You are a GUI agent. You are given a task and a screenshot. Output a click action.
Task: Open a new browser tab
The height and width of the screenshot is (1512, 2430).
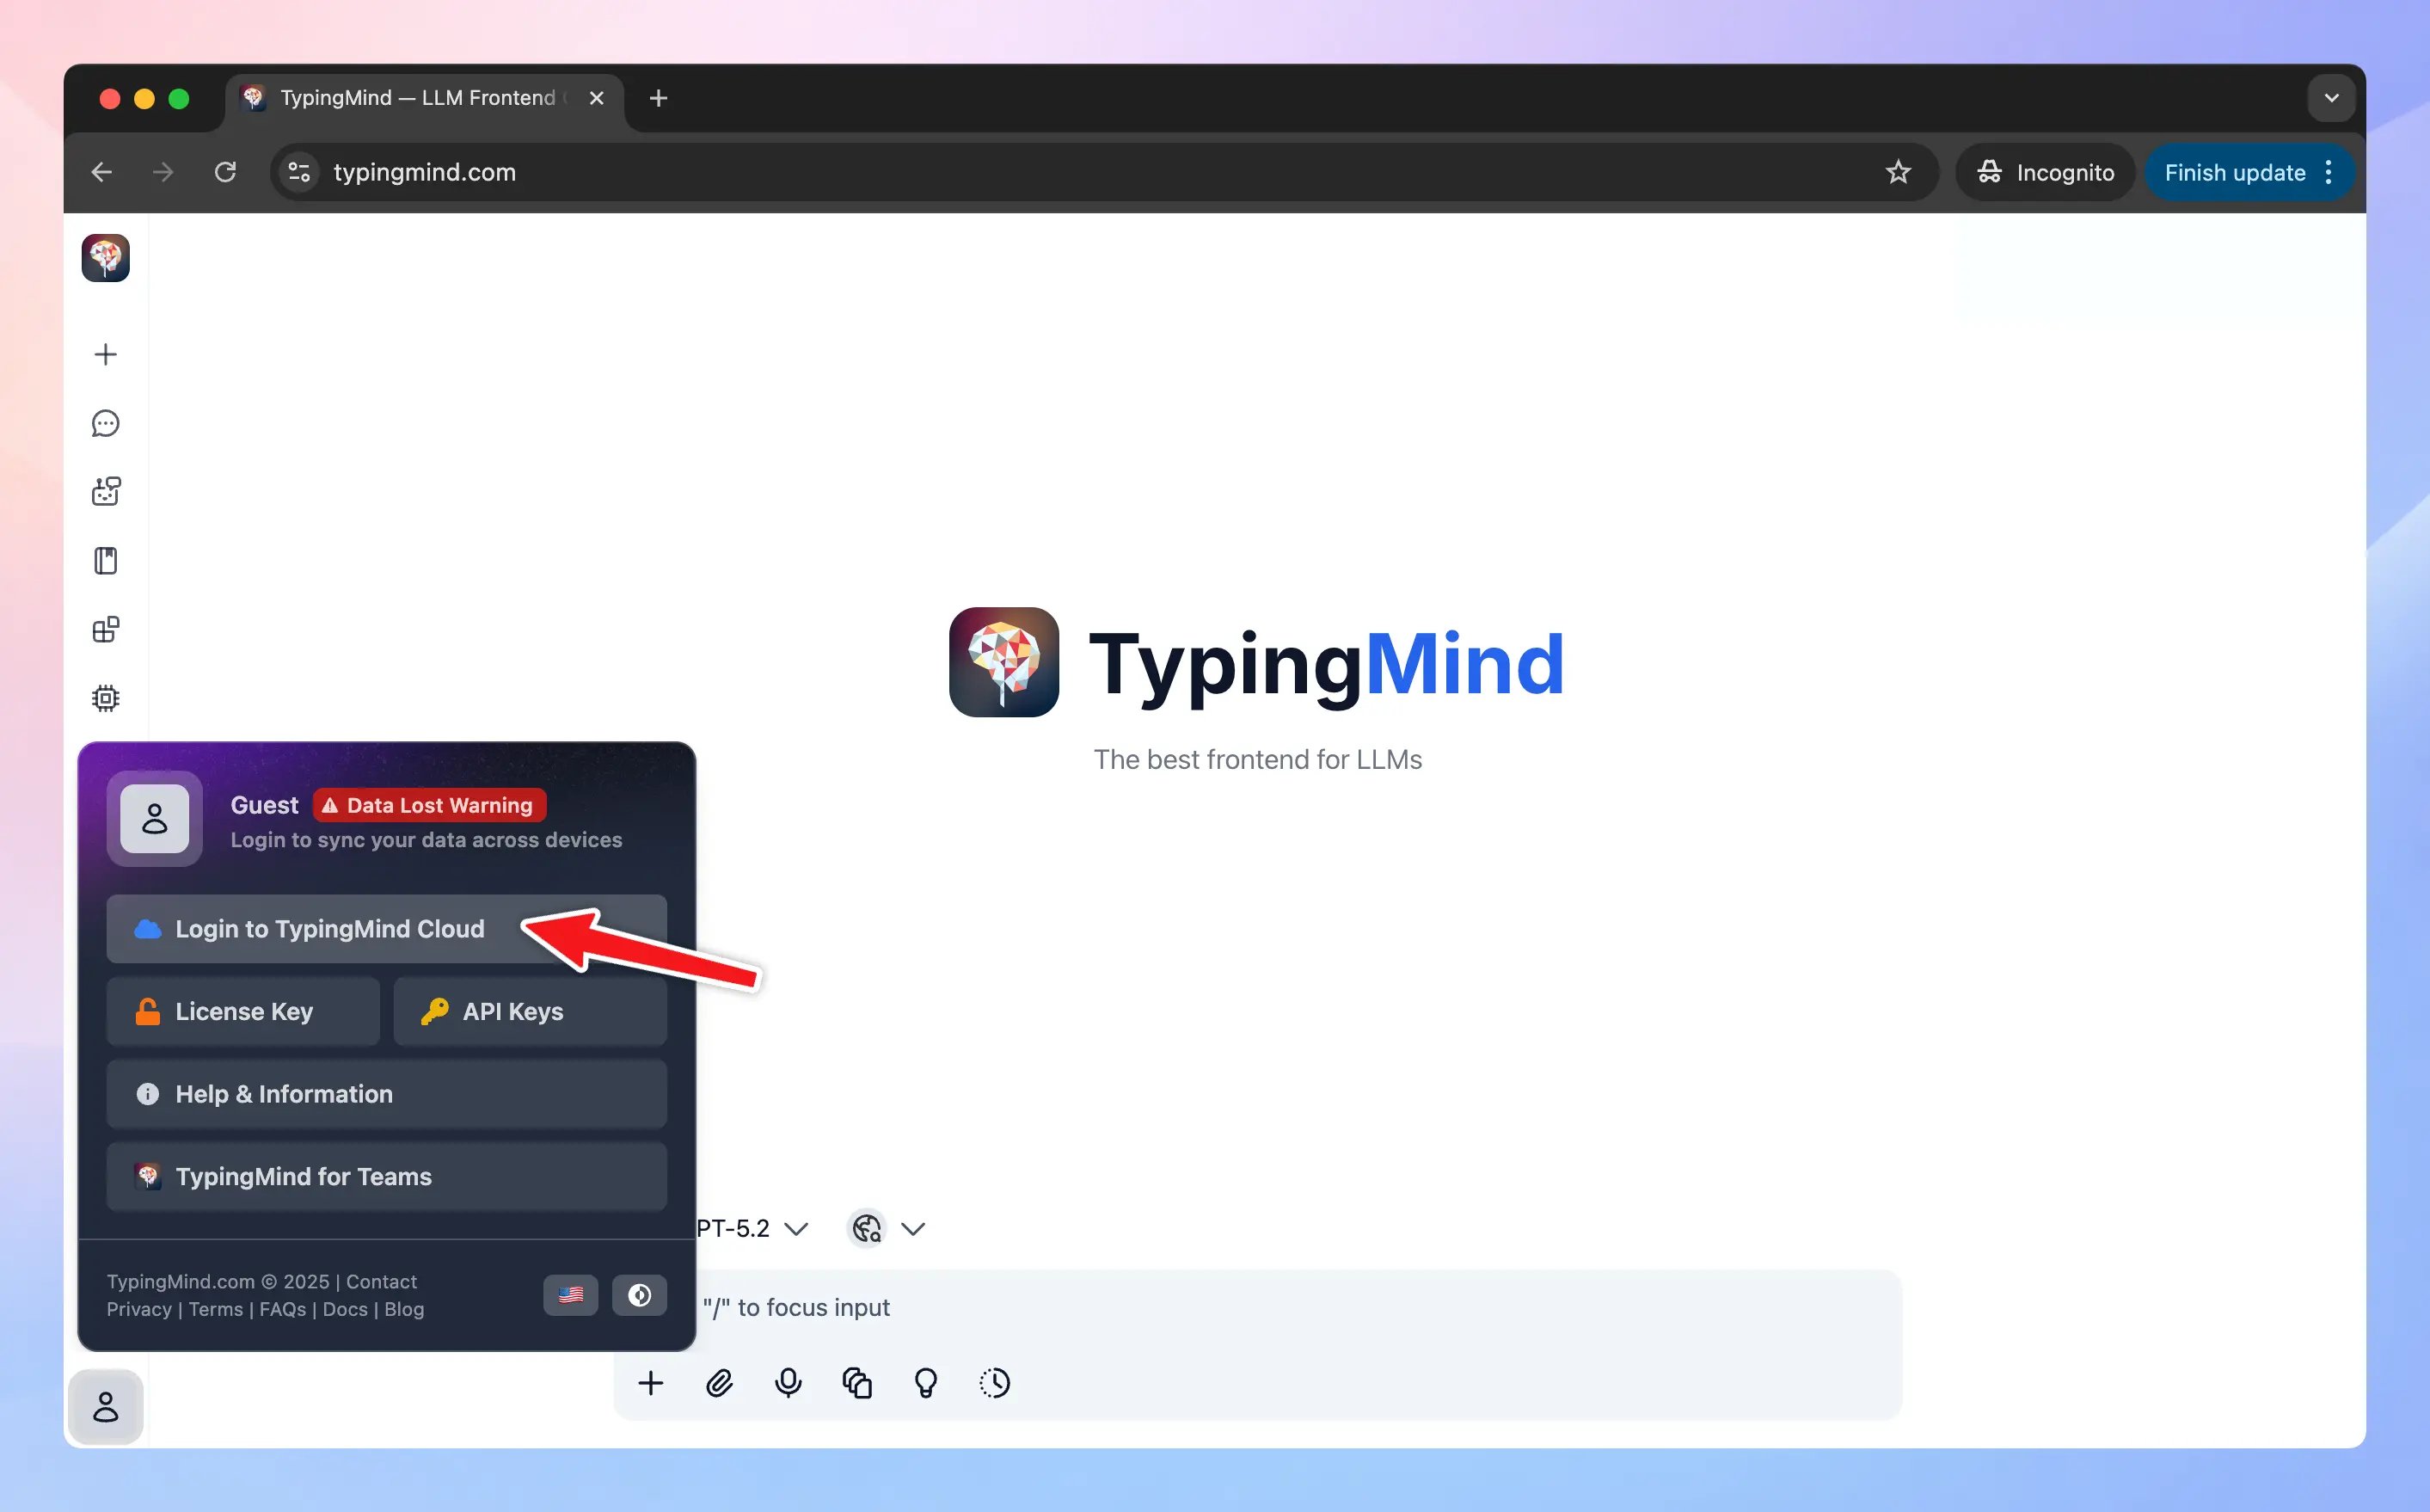pyautogui.click(x=658, y=98)
